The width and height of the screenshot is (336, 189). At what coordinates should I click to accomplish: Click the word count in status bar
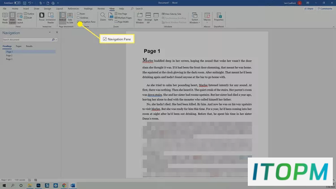(x=20, y=180)
